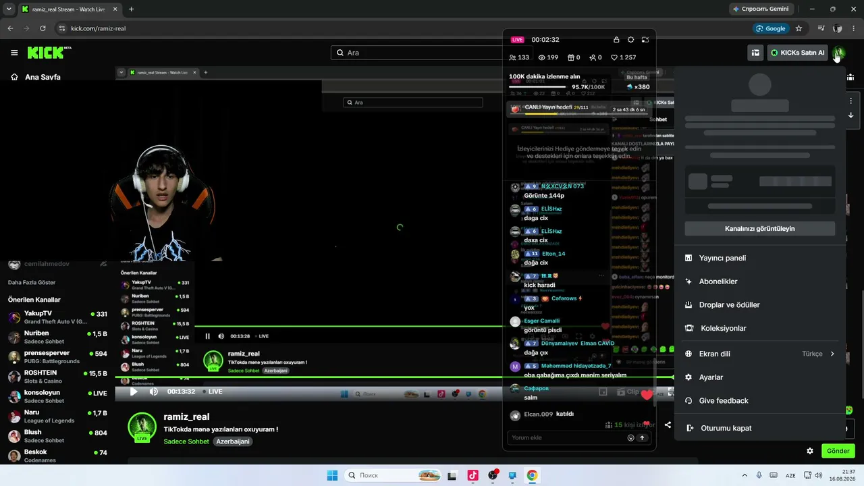The width and height of the screenshot is (864, 486).
Task: Open ROSHTEIN channel in sidebar
Action: (x=57, y=377)
